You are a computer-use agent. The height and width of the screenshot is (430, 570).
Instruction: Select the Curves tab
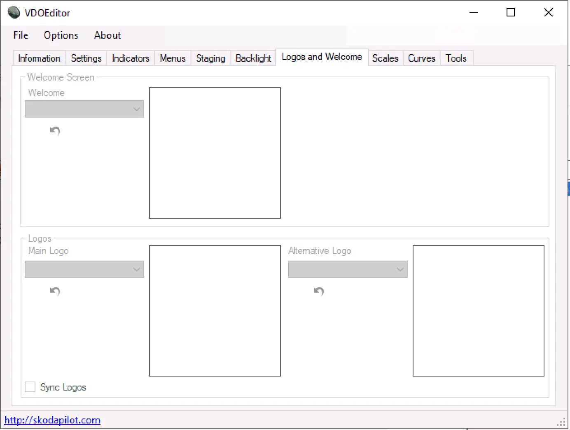(421, 58)
